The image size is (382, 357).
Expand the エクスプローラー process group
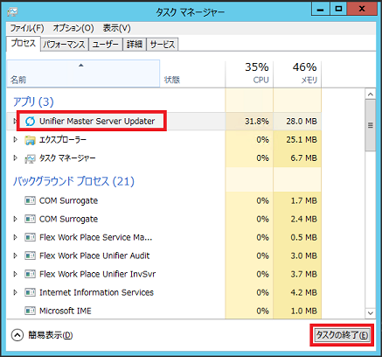(15, 140)
